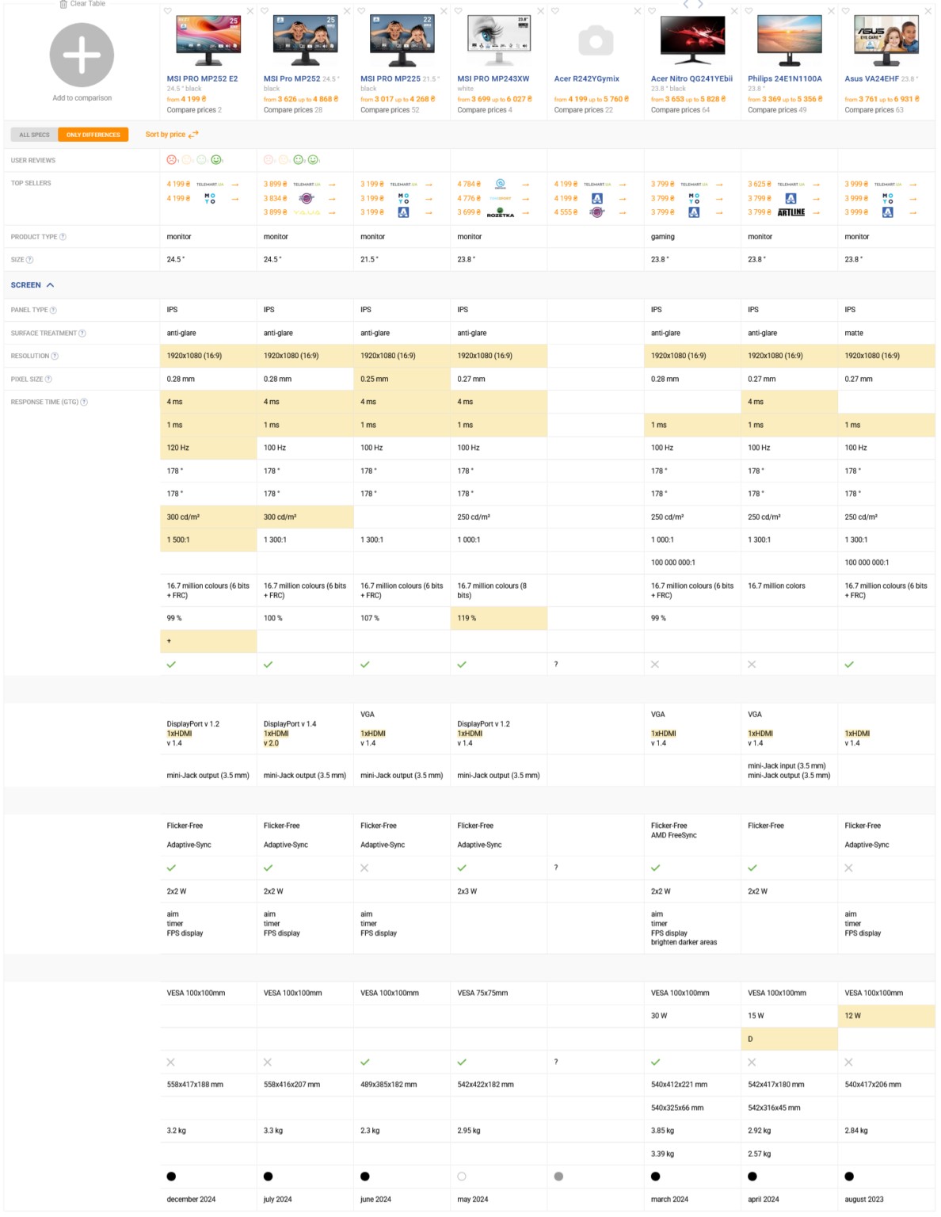Go to next products with right chevron
Viewport: 941px width, 1217px height.
click(x=700, y=4)
